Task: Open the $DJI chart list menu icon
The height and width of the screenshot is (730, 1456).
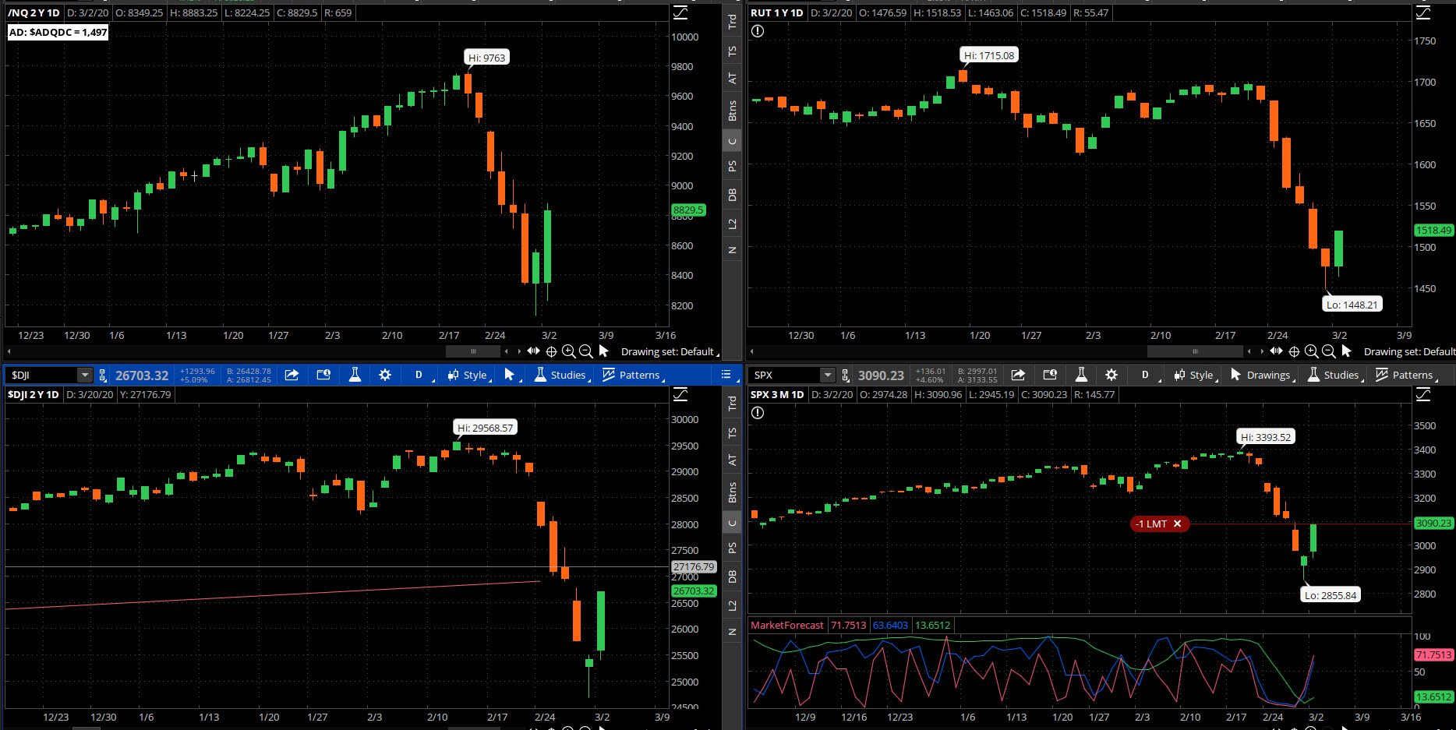Action: pyautogui.click(x=726, y=375)
